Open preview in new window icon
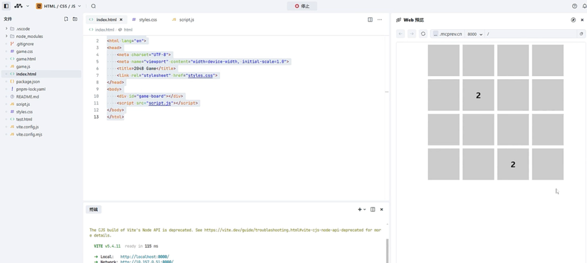This screenshot has width=587, height=263. [582, 34]
